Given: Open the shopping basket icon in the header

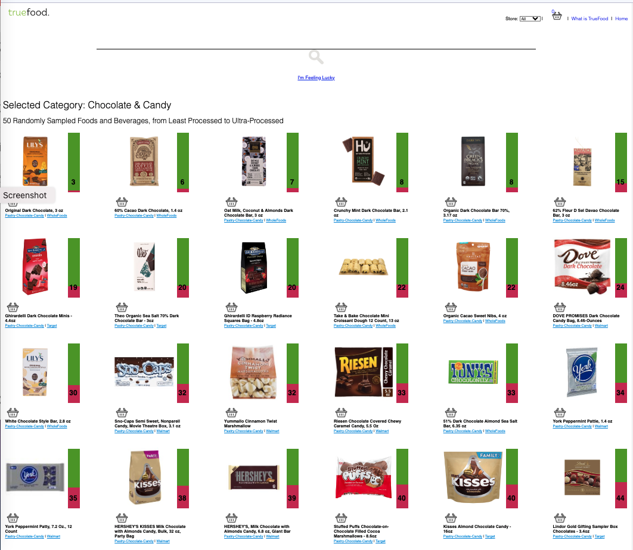Looking at the screenshot, I should click(557, 16).
